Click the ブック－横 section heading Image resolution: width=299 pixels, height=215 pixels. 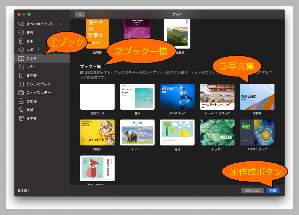point(91,66)
